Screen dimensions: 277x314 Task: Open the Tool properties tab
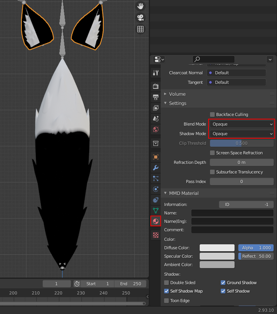[155, 73]
